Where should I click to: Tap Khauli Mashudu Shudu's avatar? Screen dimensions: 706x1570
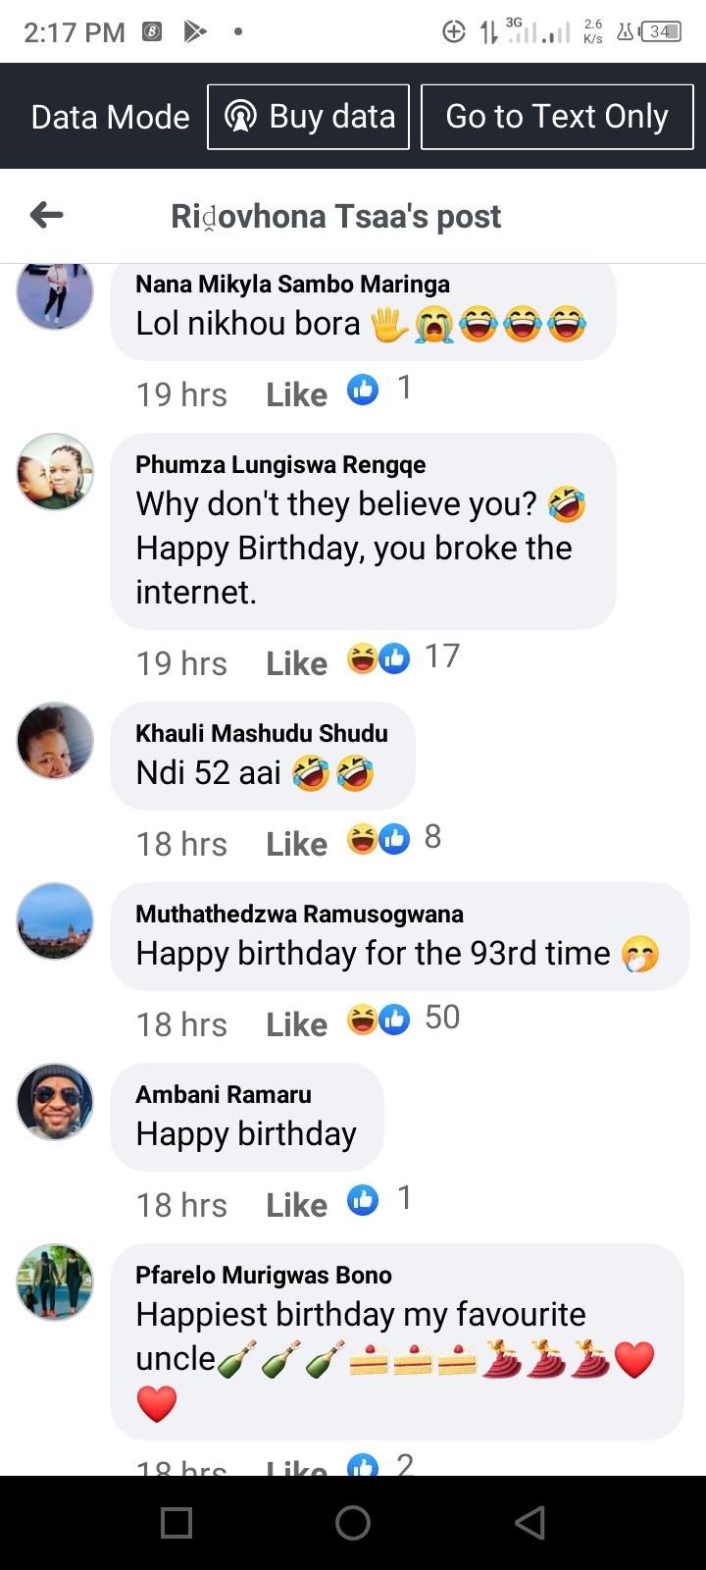56,741
